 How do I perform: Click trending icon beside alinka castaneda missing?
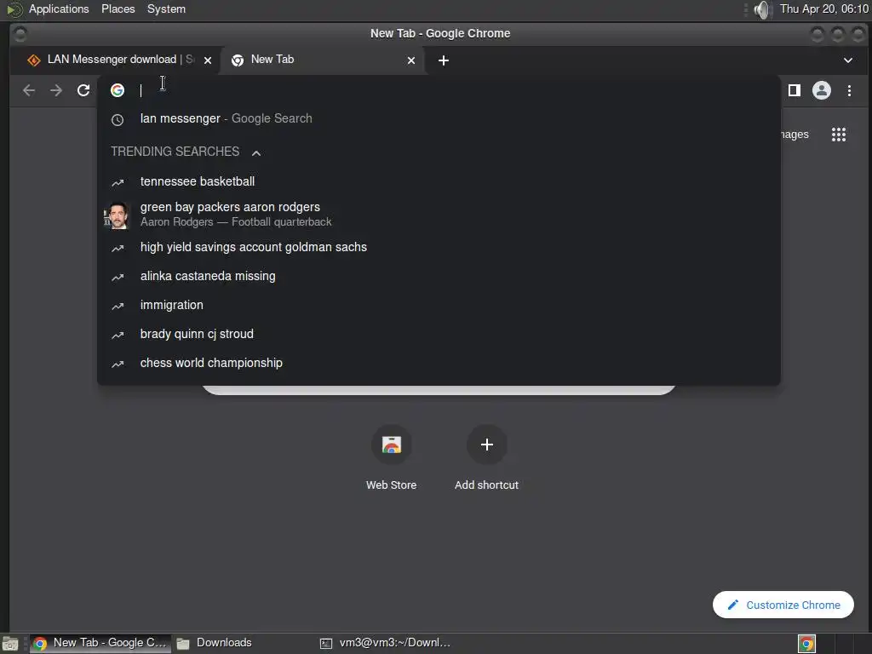click(x=118, y=277)
